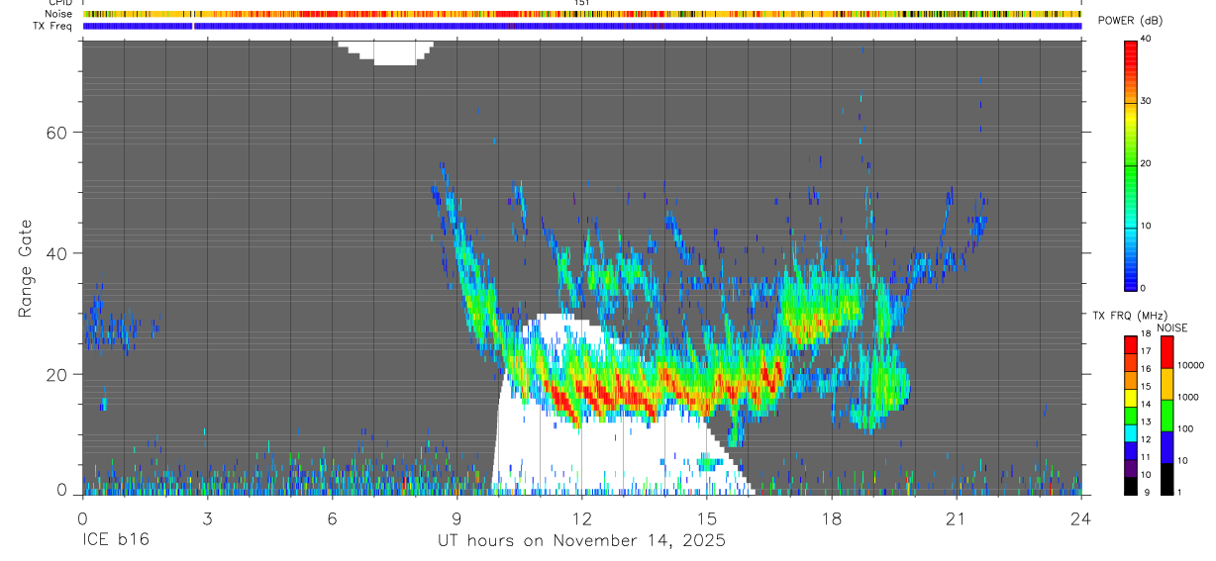Click the '30' tick on the POWER scale

(1147, 101)
